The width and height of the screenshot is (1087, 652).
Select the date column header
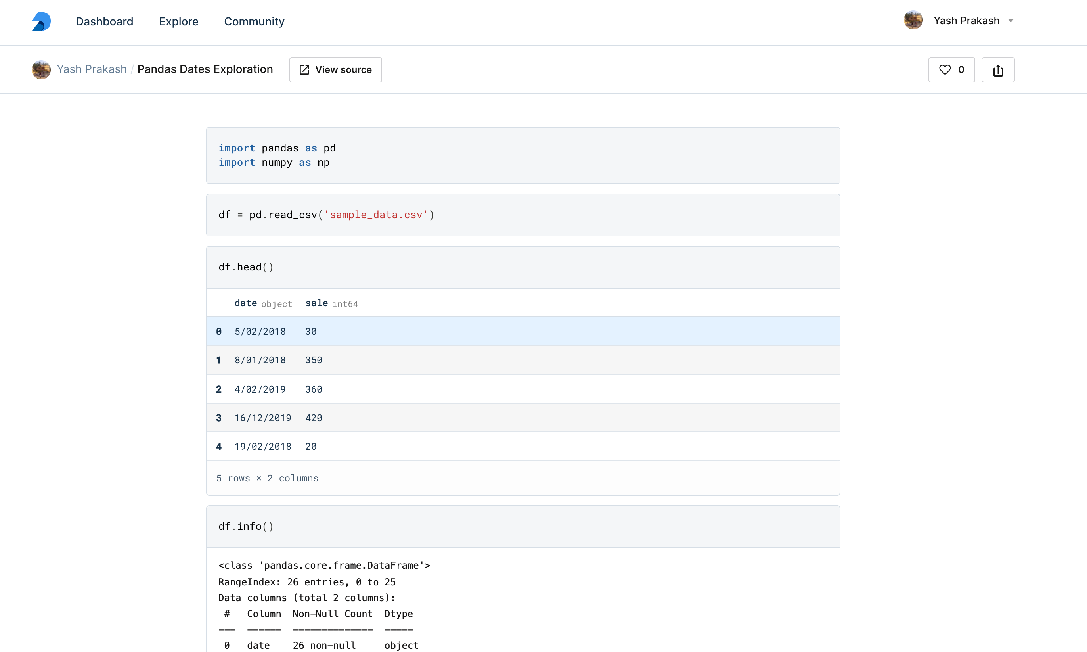(x=245, y=303)
